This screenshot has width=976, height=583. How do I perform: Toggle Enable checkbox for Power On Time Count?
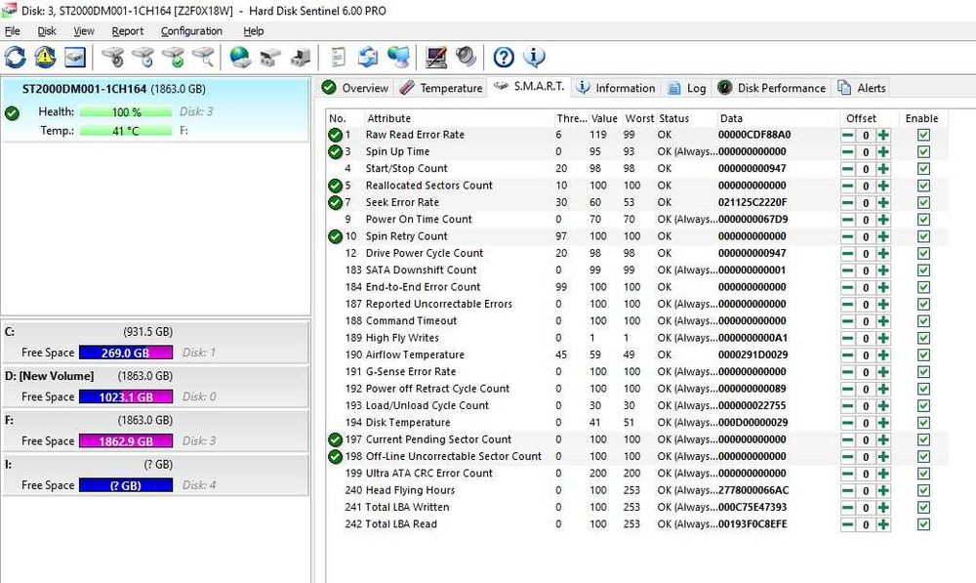click(x=923, y=220)
